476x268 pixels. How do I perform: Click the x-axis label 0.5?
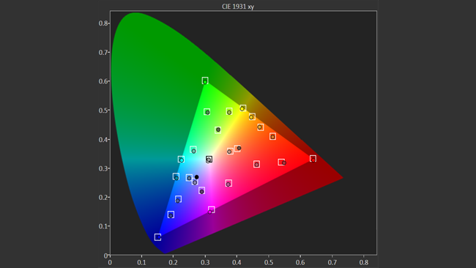(x=269, y=262)
